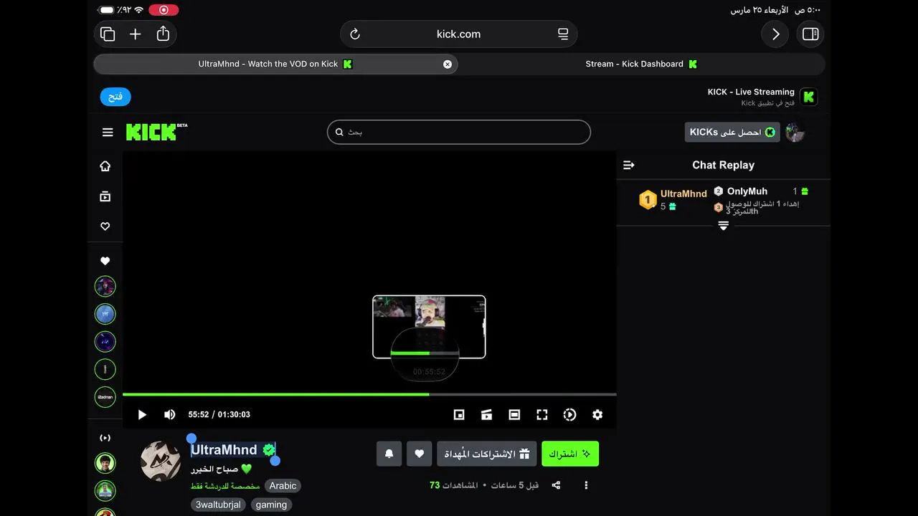Open playback speed options
The height and width of the screenshot is (516, 918).
[569, 414]
